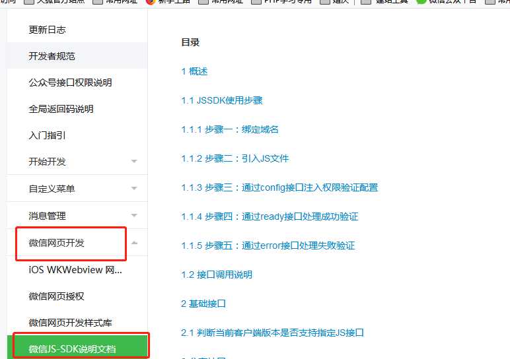Screen dimensions: 510x359
Task: Go to 全局返回码说明 in sidebar
Action: (61, 109)
